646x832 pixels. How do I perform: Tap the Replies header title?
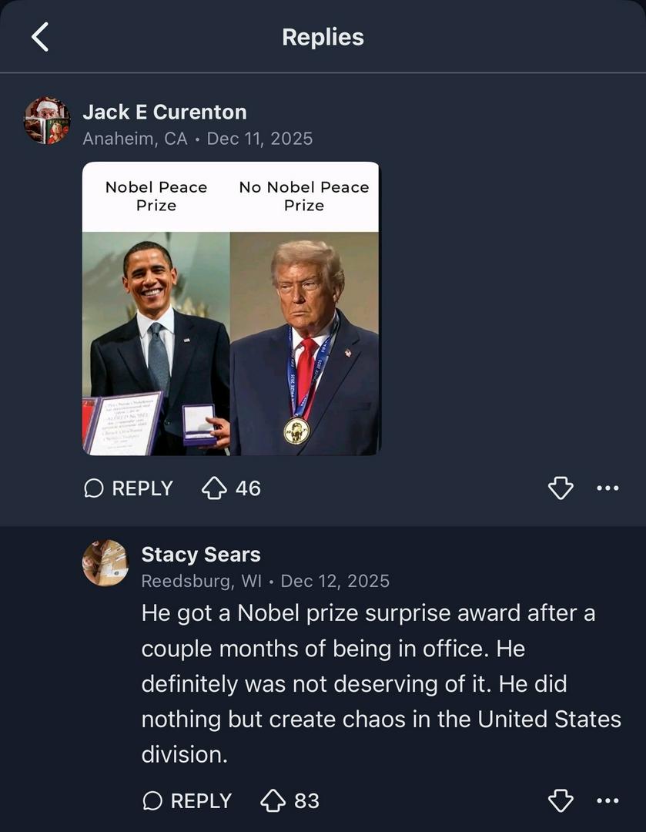(323, 37)
